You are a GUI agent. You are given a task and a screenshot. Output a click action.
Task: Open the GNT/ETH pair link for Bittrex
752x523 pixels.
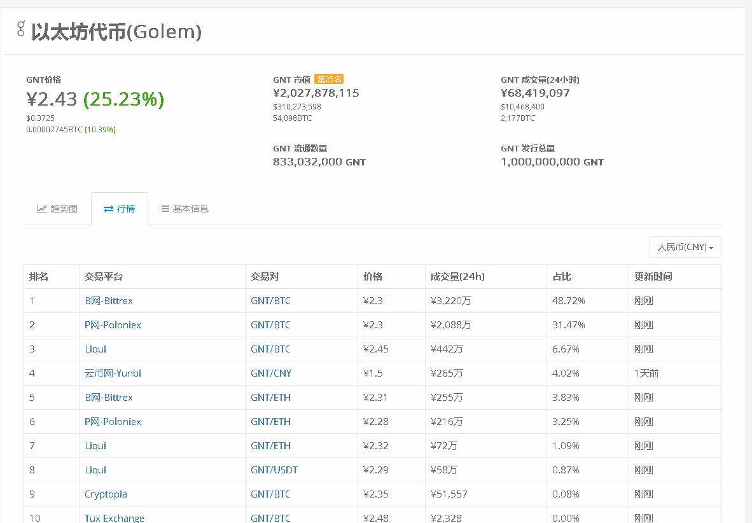click(x=270, y=397)
